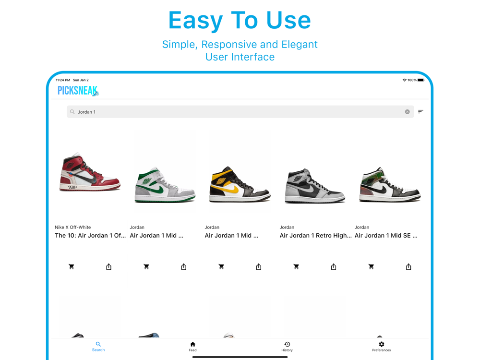Image resolution: width=480 pixels, height=360 pixels.
Task: Add green Air Jordan 1 Mid to cart
Action: (x=146, y=266)
